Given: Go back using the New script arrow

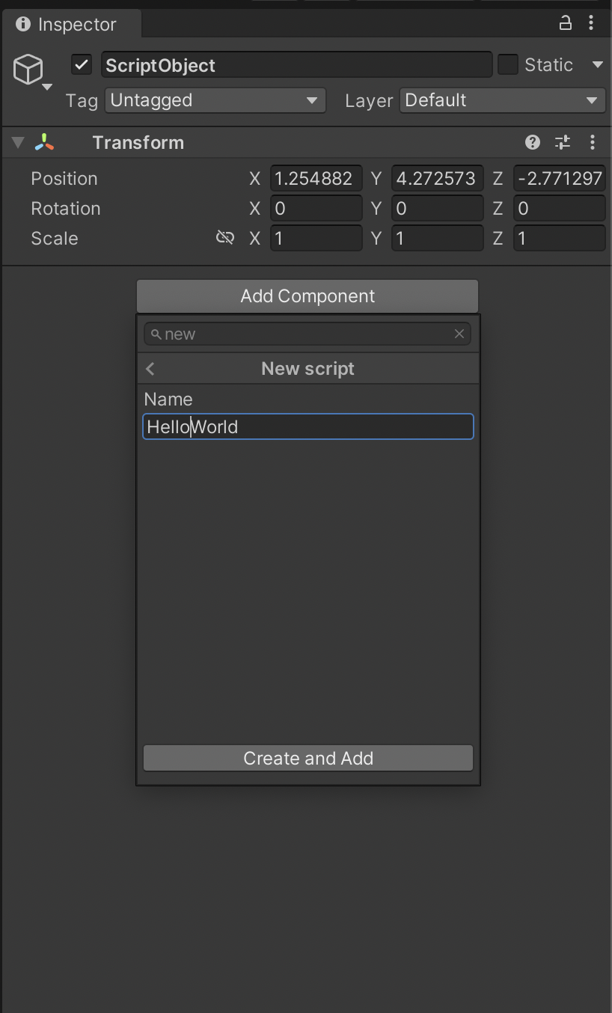Looking at the screenshot, I should pos(150,369).
